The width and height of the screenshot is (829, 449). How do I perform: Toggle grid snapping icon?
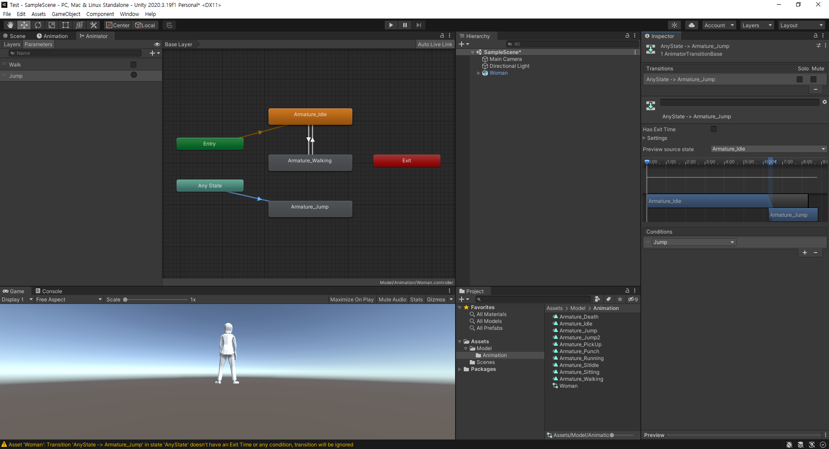tap(169, 25)
